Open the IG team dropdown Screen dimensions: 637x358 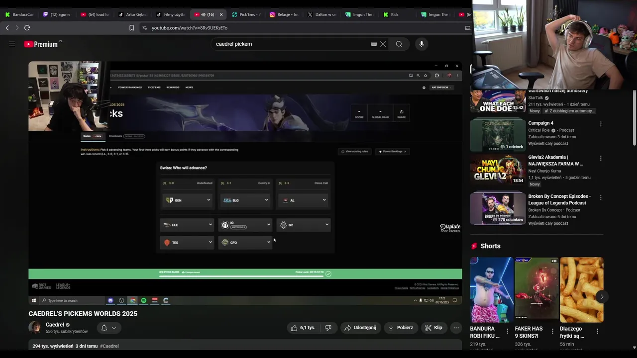[x=245, y=225]
